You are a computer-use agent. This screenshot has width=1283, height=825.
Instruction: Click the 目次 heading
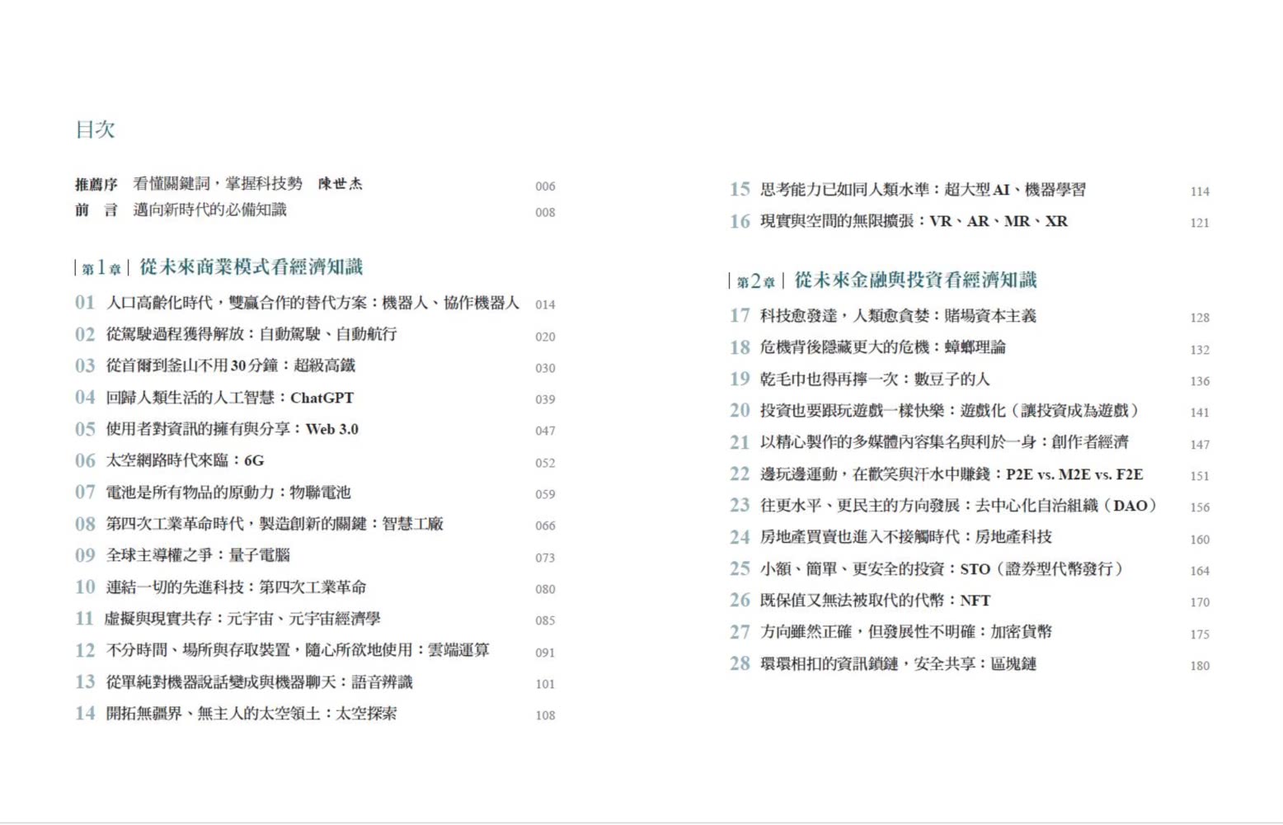95,130
